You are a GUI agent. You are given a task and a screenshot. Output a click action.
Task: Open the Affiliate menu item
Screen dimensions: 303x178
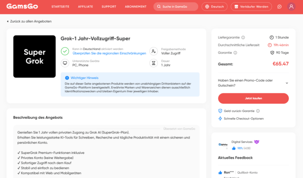pos(85,6)
